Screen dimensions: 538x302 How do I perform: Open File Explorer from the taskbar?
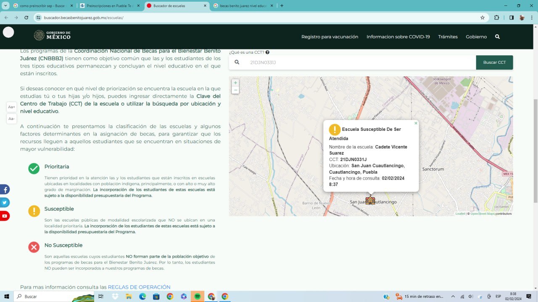(129, 297)
